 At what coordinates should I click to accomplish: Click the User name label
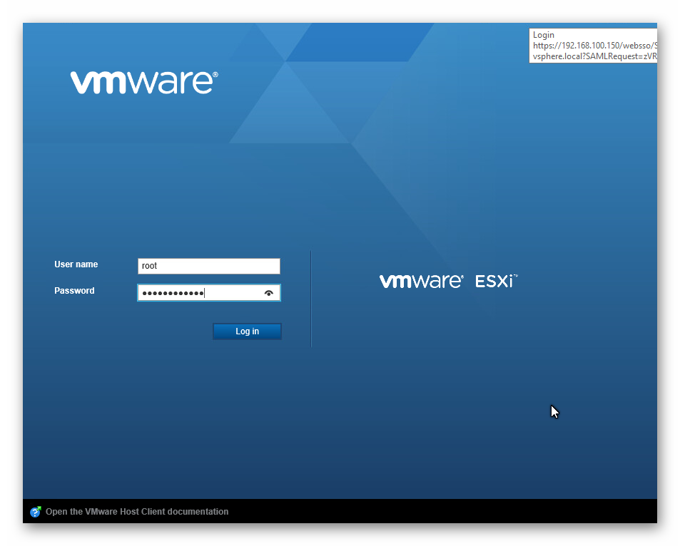pyautogui.click(x=76, y=264)
